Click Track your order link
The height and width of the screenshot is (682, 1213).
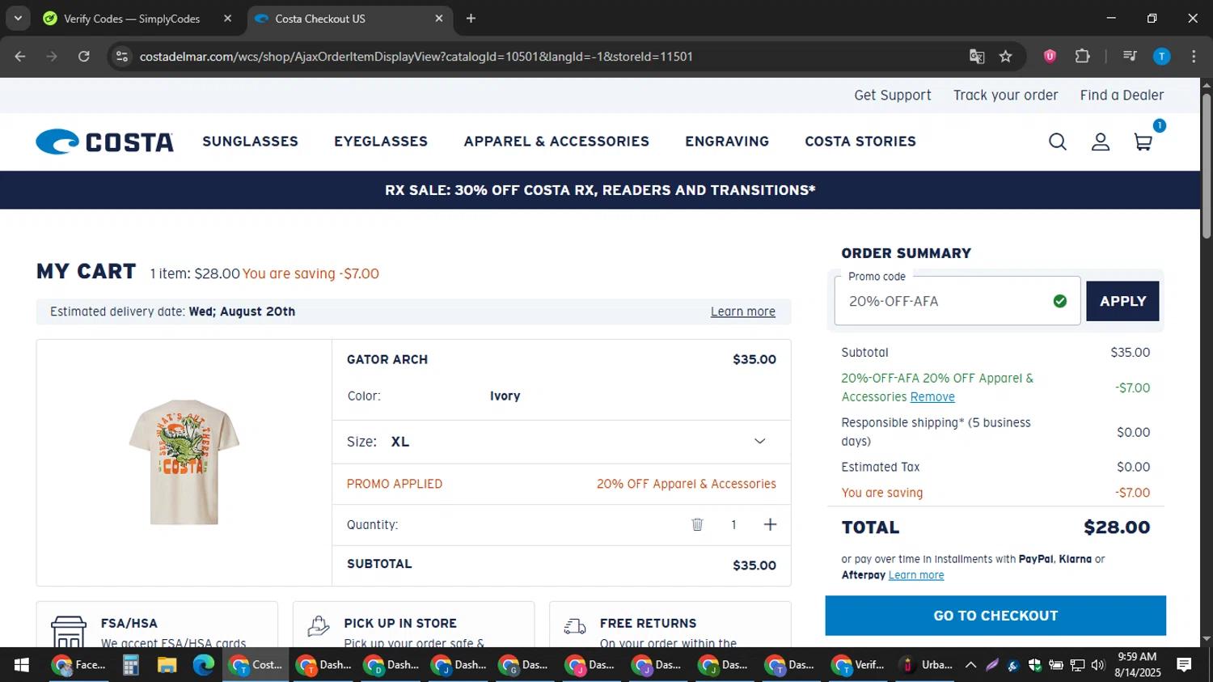1005,95
